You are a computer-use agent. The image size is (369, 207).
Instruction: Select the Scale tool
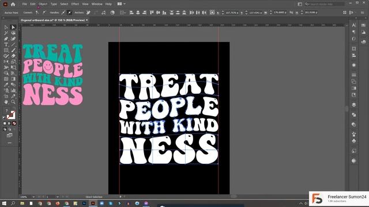tap(13, 62)
